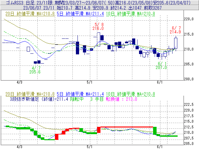Viewport: 199px width, 151px height.
Task: Click the 222.5 axis label of lower chart
Action: (189, 105)
